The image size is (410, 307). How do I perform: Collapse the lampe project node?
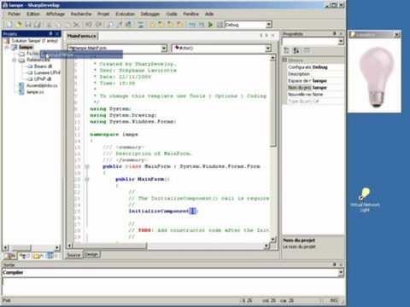click(7, 47)
